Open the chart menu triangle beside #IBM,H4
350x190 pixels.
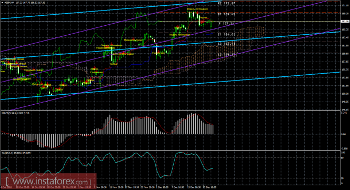[2, 3]
